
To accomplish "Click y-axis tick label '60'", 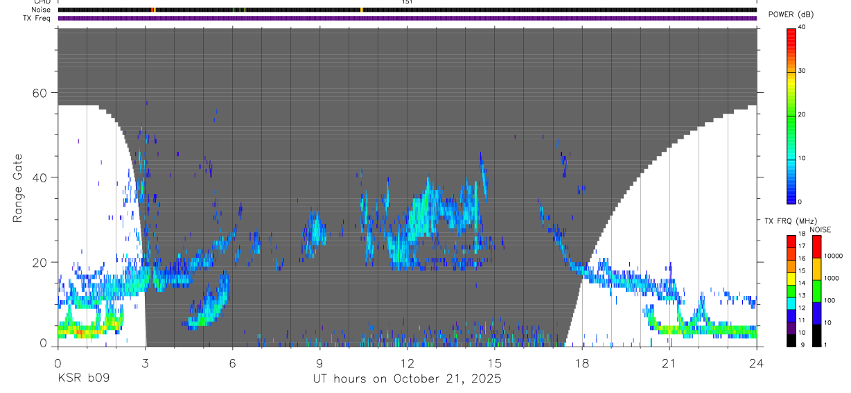I will pos(40,93).
